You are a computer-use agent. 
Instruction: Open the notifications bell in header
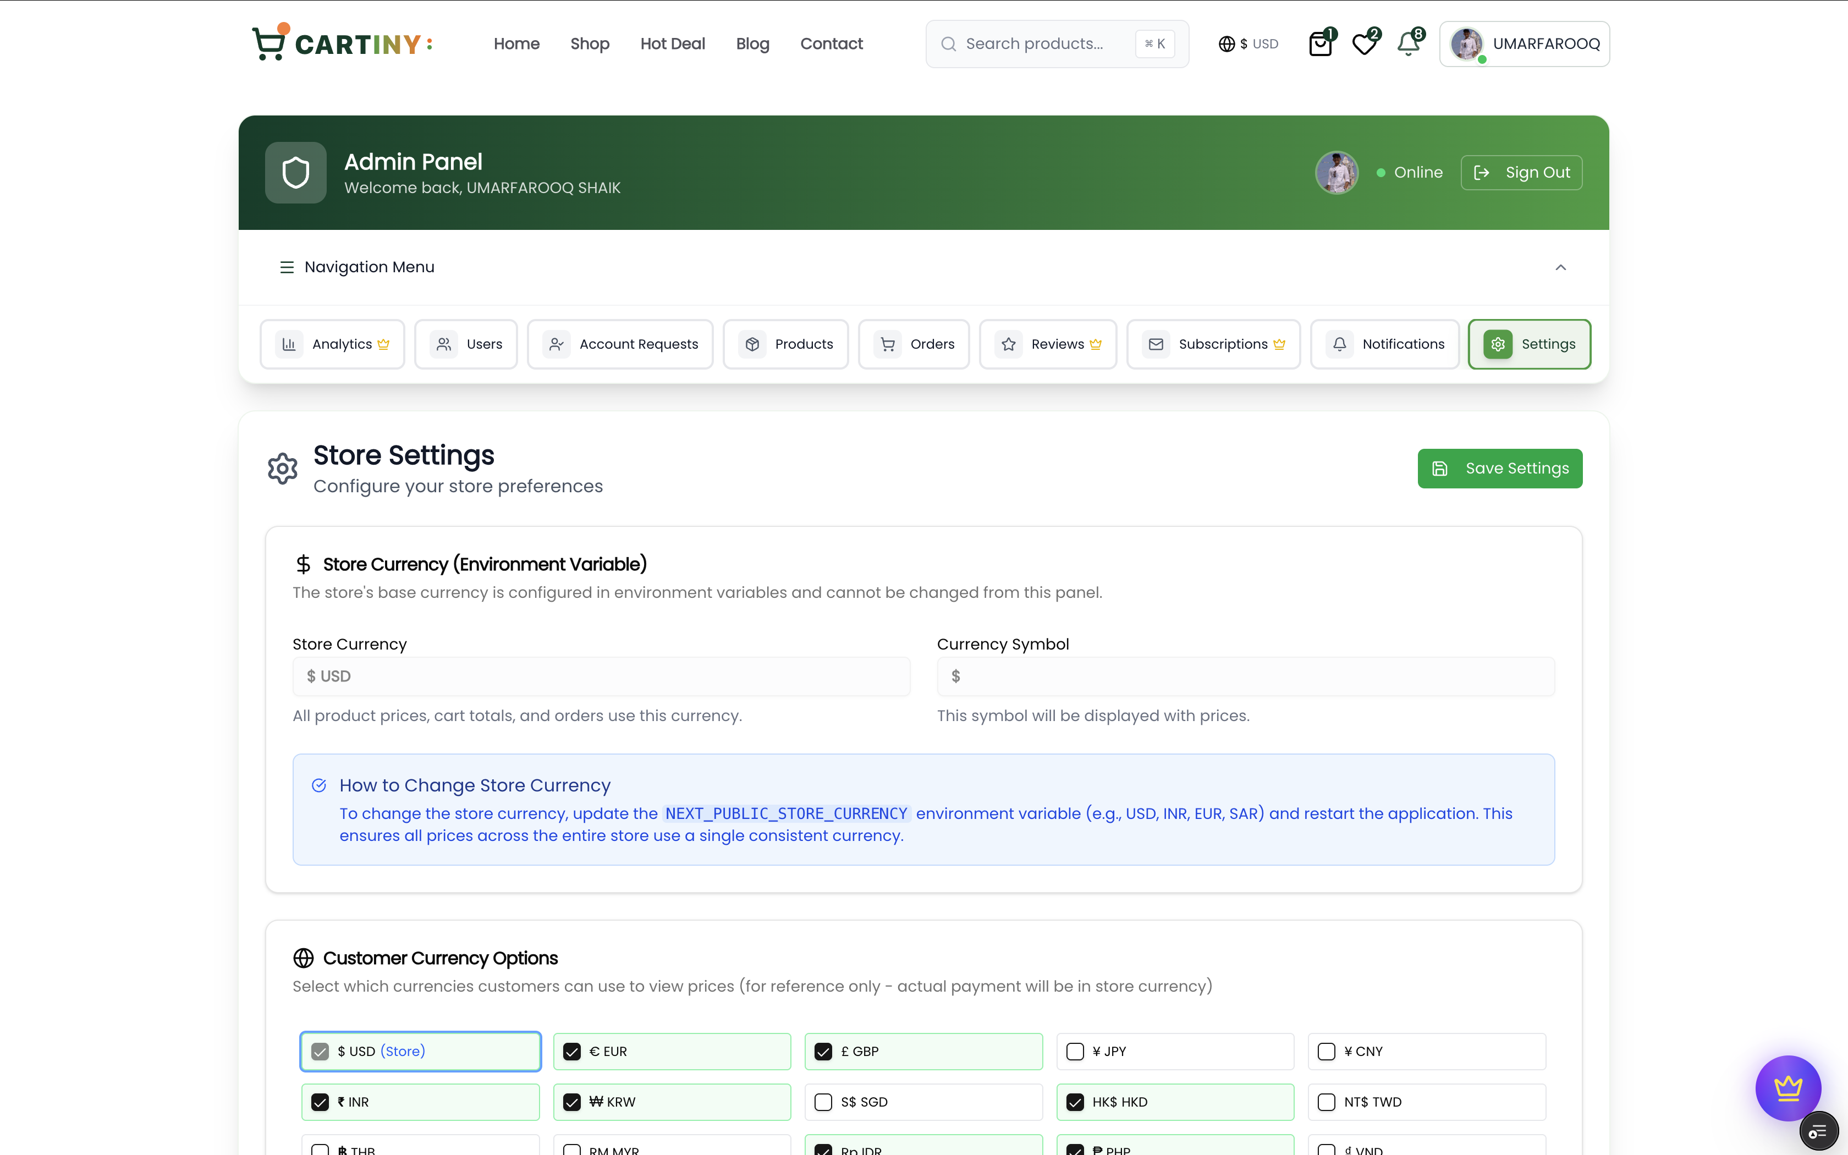click(1409, 43)
